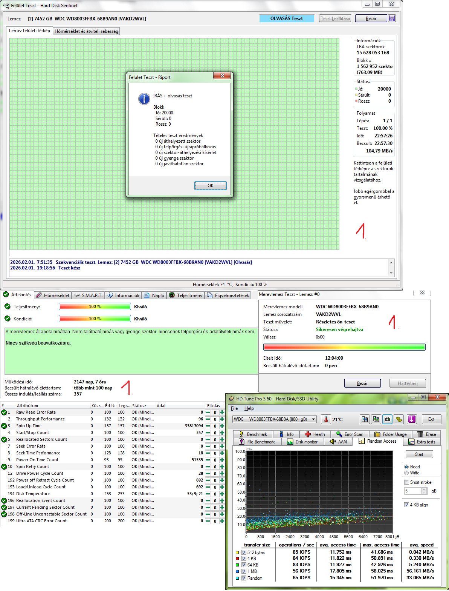Click the plus offset for Seek Time Performance
The image size is (449, 591).
[222, 453]
